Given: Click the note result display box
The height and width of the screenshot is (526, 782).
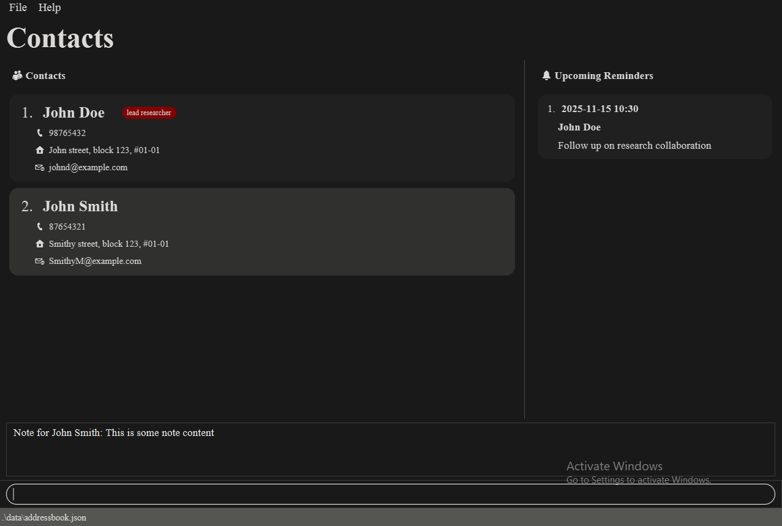Looking at the screenshot, I should tap(391, 449).
